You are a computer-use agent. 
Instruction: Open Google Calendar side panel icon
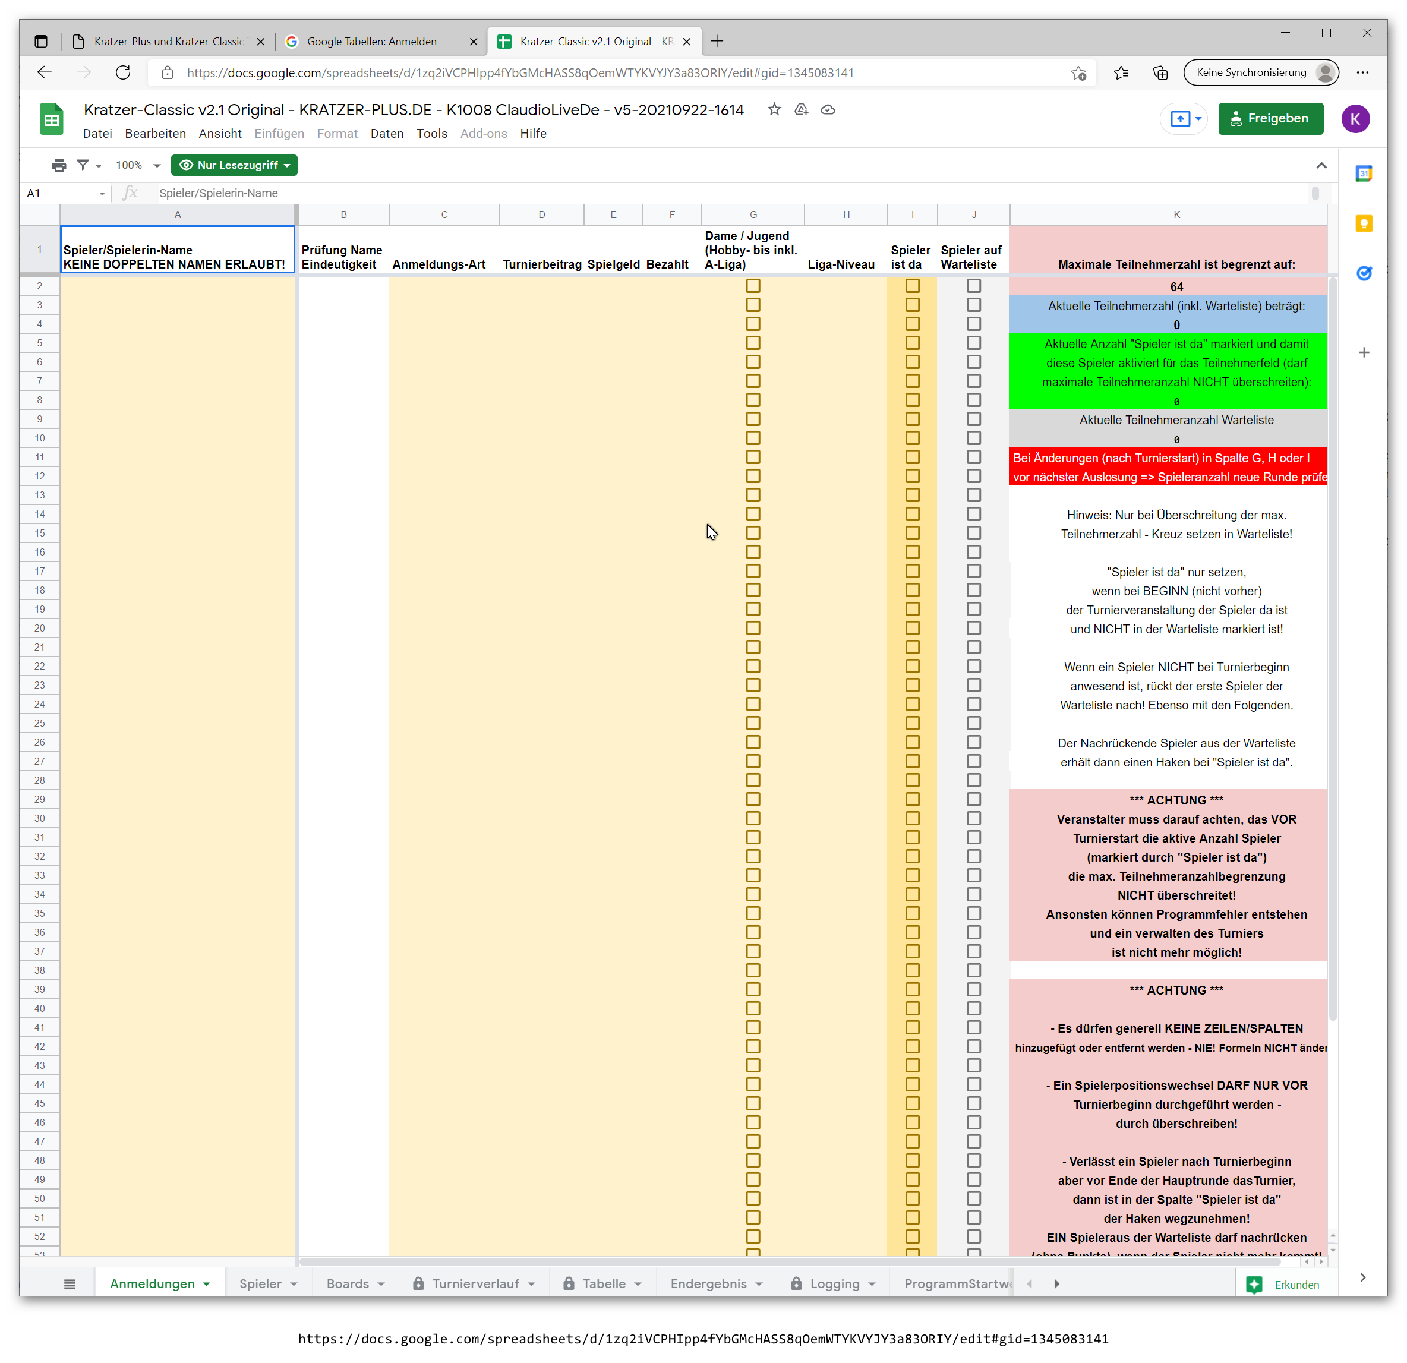[1364, 173]
